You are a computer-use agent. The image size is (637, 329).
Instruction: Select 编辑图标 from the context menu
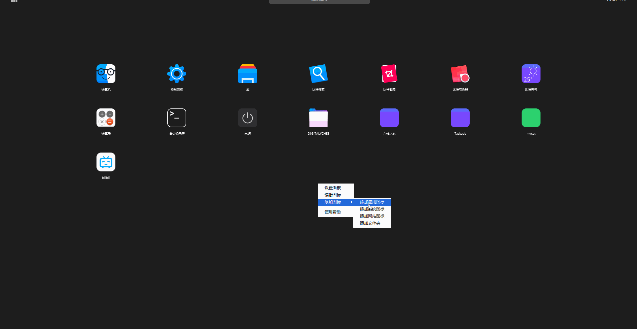point(333,195)
